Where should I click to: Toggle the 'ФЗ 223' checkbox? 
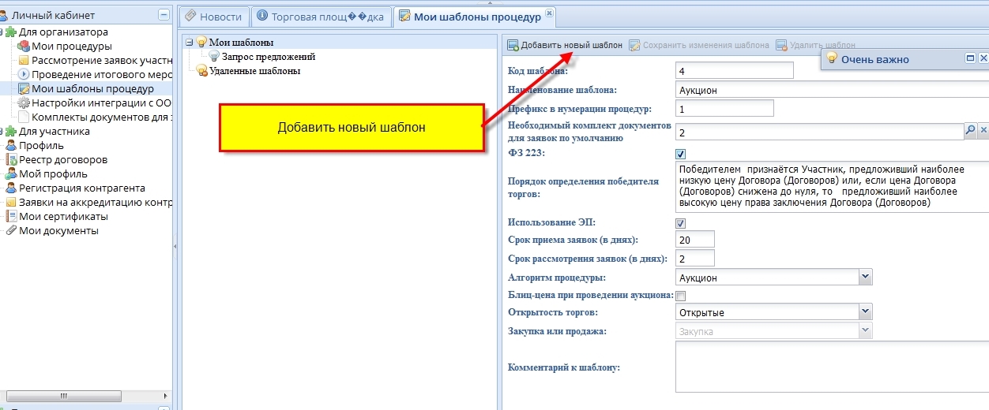coord(681,154)
